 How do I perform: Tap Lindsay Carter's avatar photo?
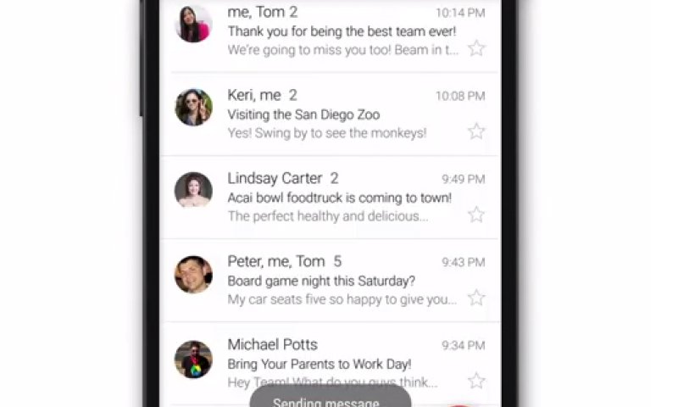pos(193,190)
